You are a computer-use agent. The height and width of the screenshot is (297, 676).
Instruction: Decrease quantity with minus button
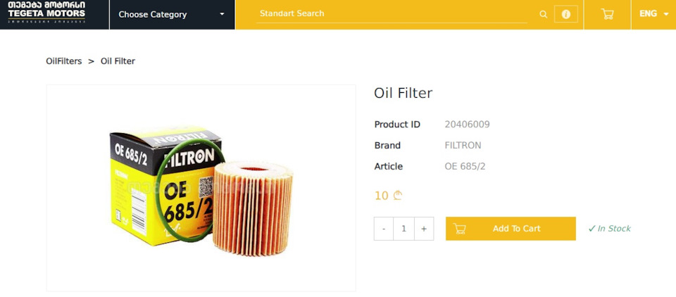coord(384,229)
